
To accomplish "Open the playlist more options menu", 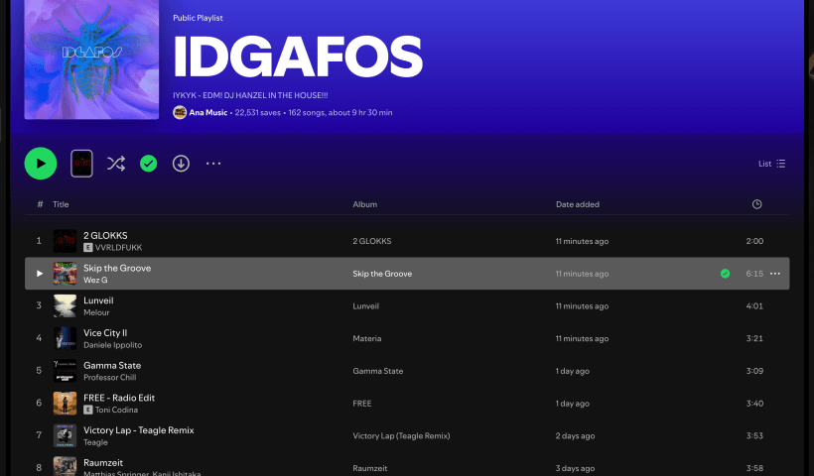I will pyautogui.click(x=213, y=164).
